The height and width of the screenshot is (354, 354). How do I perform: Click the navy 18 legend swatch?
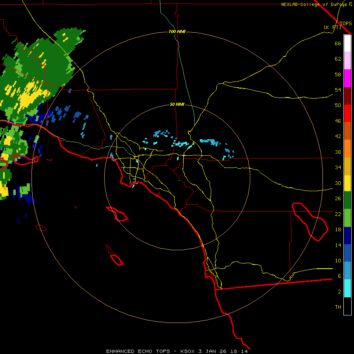(x=347, y=236)
